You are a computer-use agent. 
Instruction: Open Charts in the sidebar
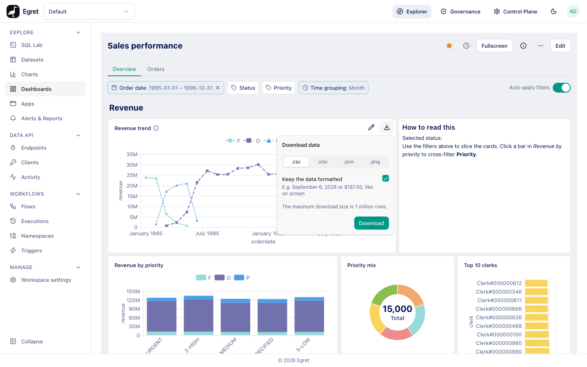(x=46, y=74)
